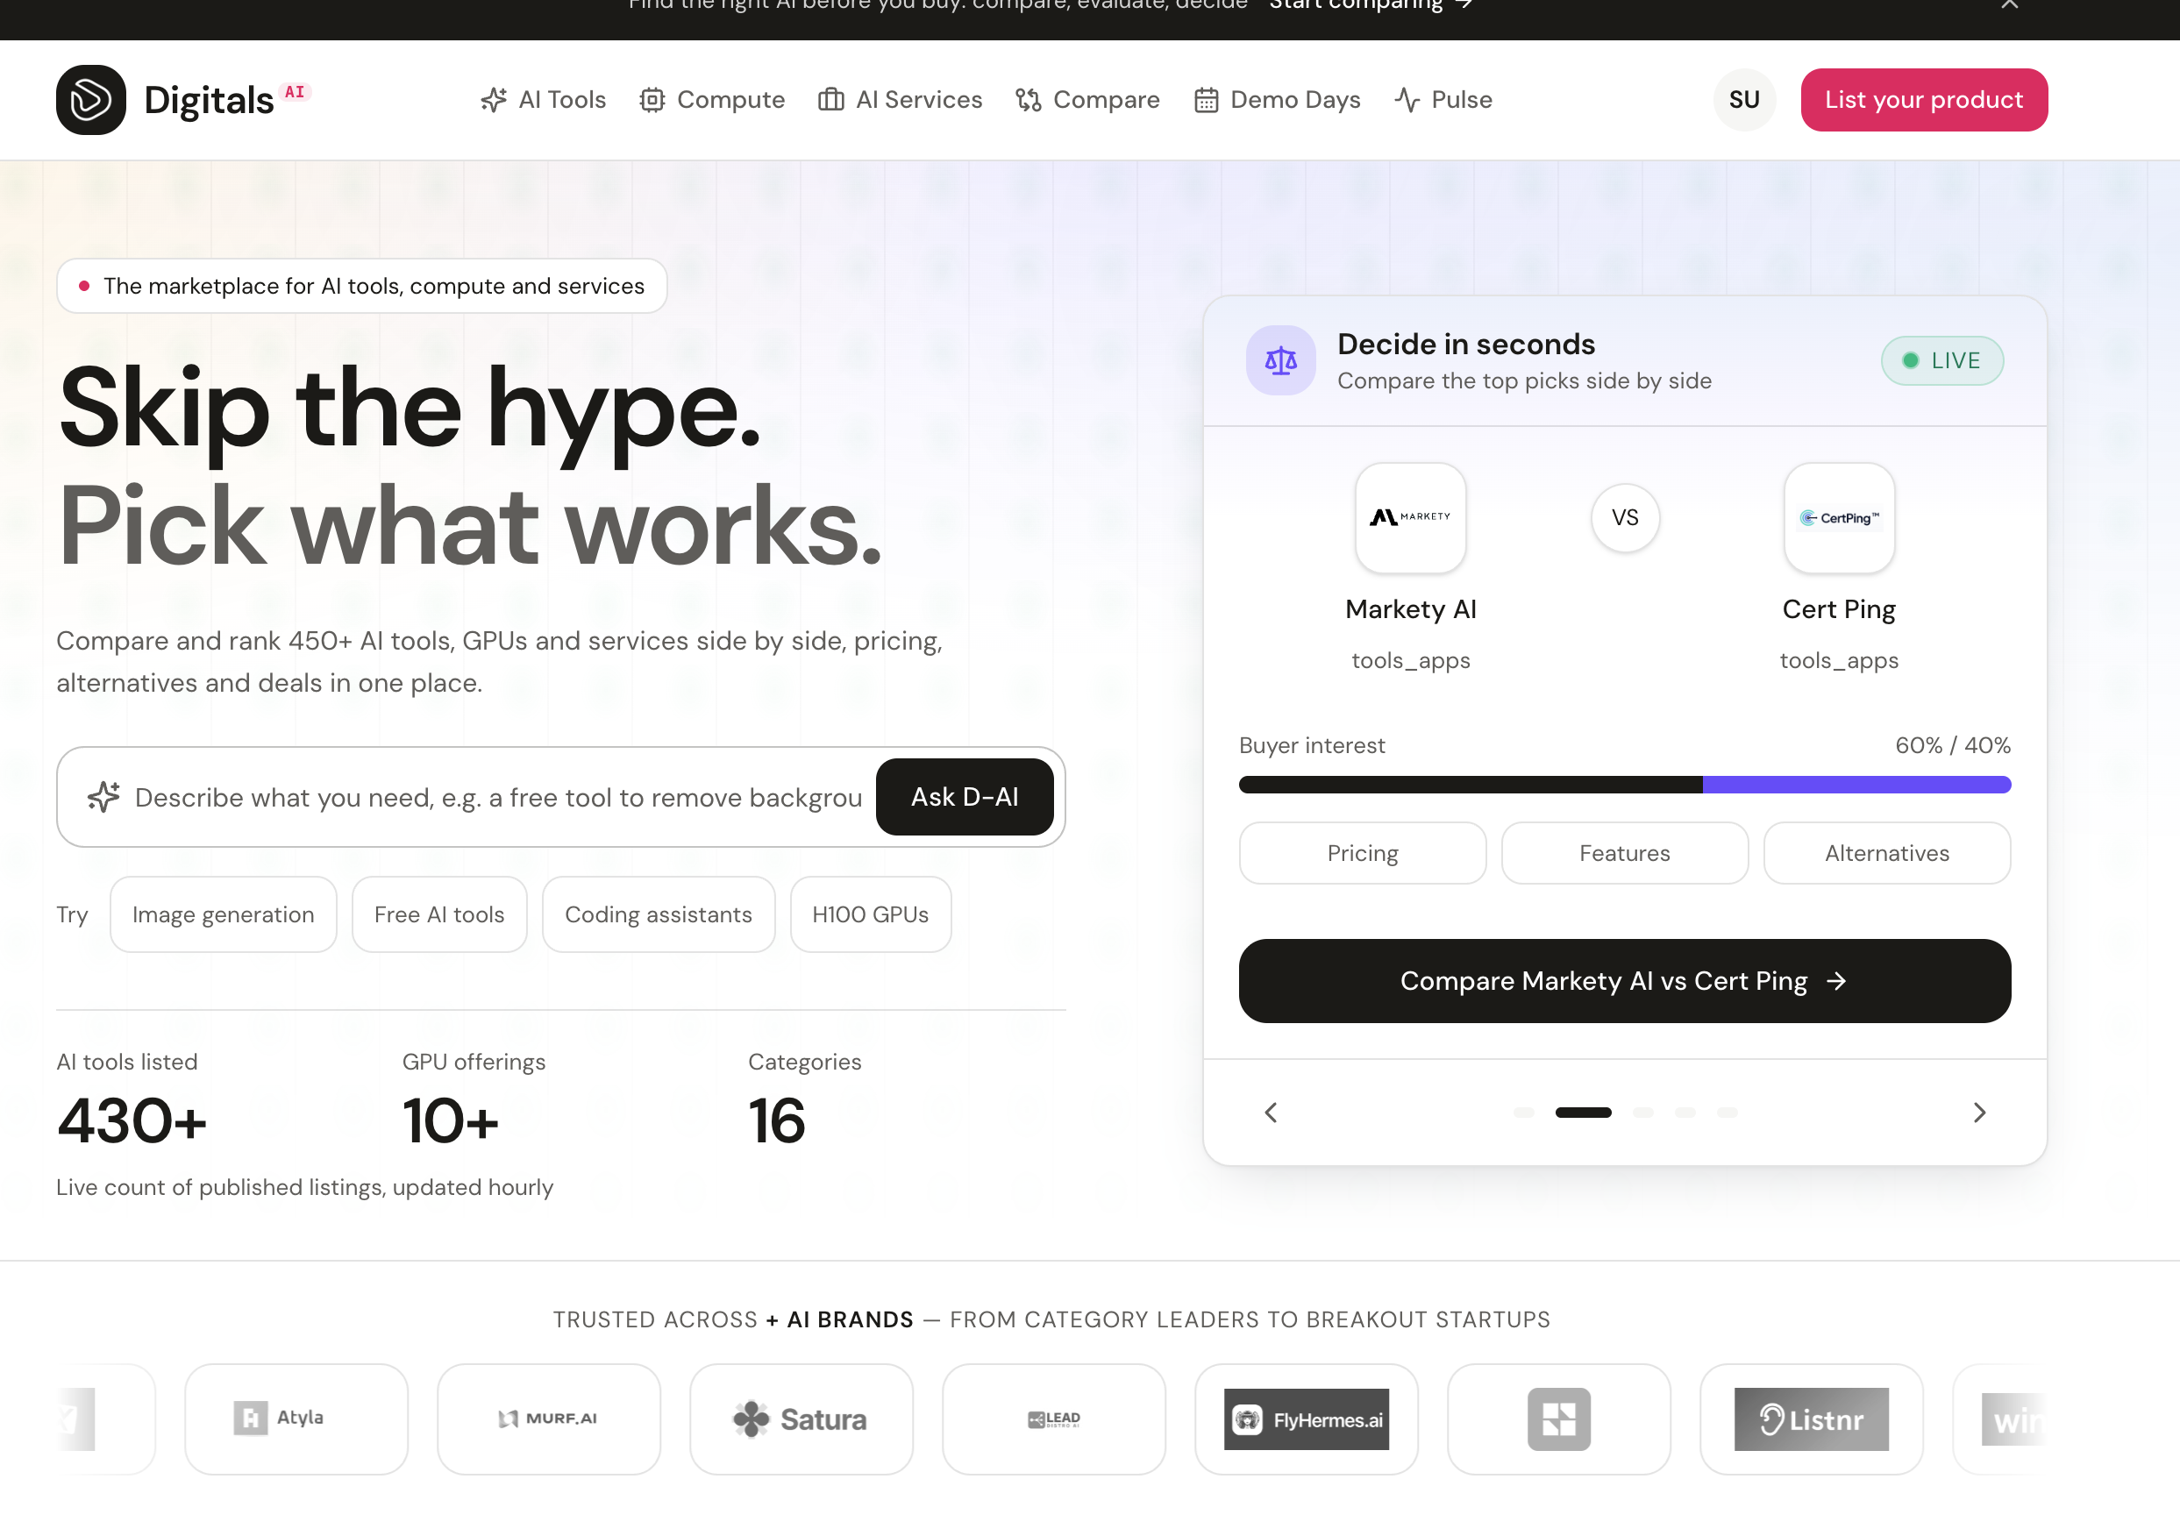
Task: Open the FlyHermes.ai brand logo
Action: click(x=1307, y=1419)
